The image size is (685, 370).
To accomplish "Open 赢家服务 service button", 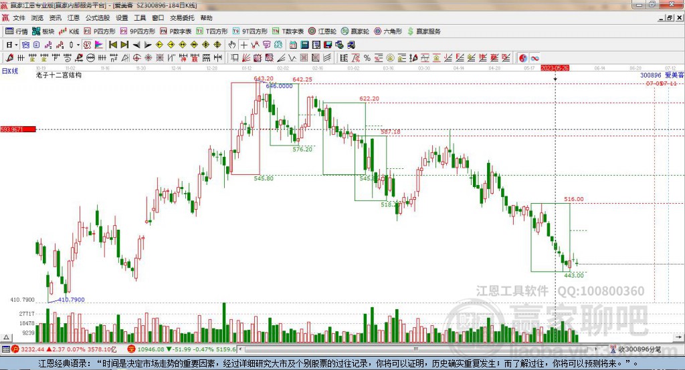I will click(423, 31).
